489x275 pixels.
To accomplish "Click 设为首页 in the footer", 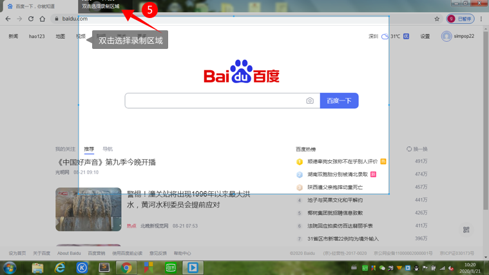I will coord(17,253).
